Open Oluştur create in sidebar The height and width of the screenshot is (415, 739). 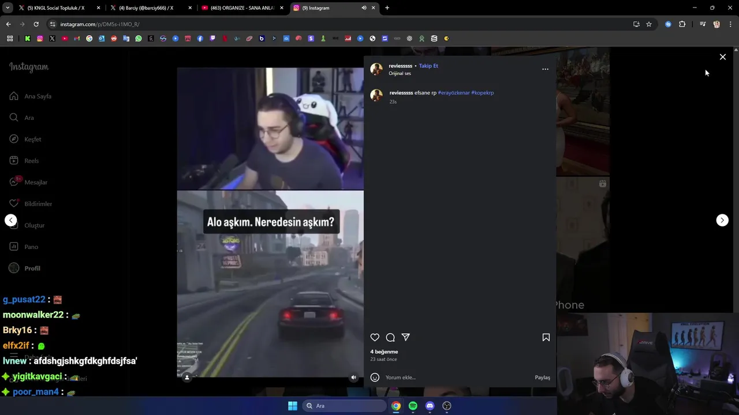[x=28, y=225]
